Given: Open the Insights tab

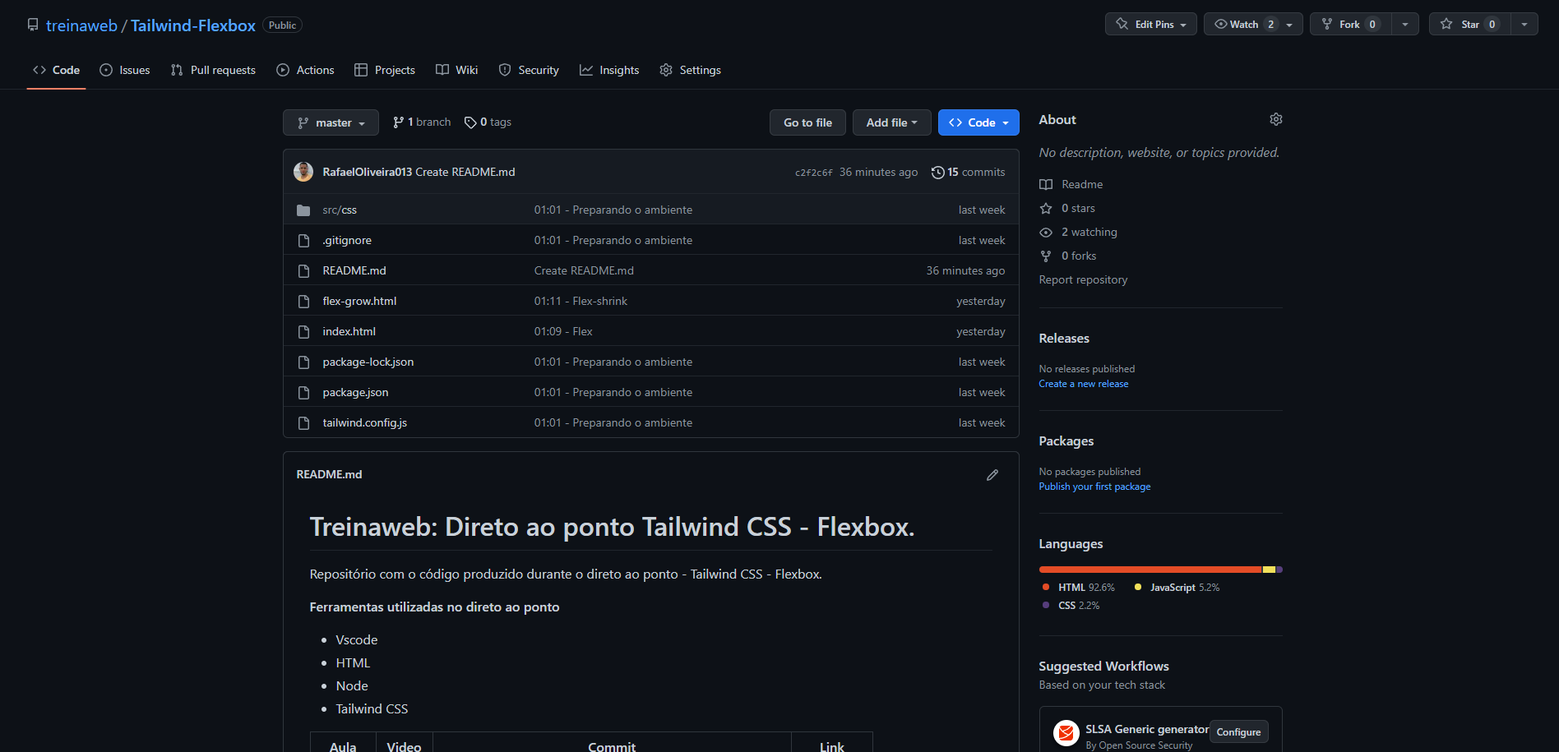Looking at the screenshot, I should click(x=609, y=71).
